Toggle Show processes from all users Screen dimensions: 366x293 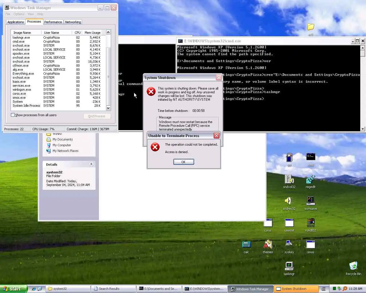click(13, 115)
